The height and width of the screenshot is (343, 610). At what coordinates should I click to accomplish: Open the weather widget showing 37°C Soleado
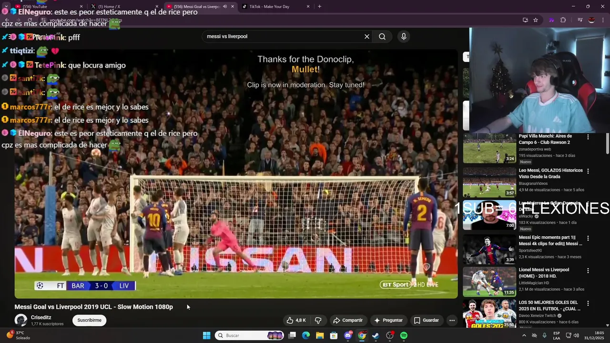[18, 335]
